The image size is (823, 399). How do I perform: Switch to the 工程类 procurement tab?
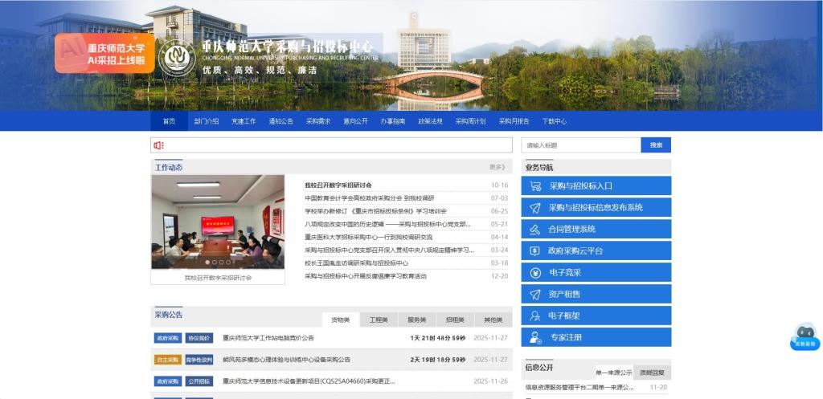(x=379, y=320)
